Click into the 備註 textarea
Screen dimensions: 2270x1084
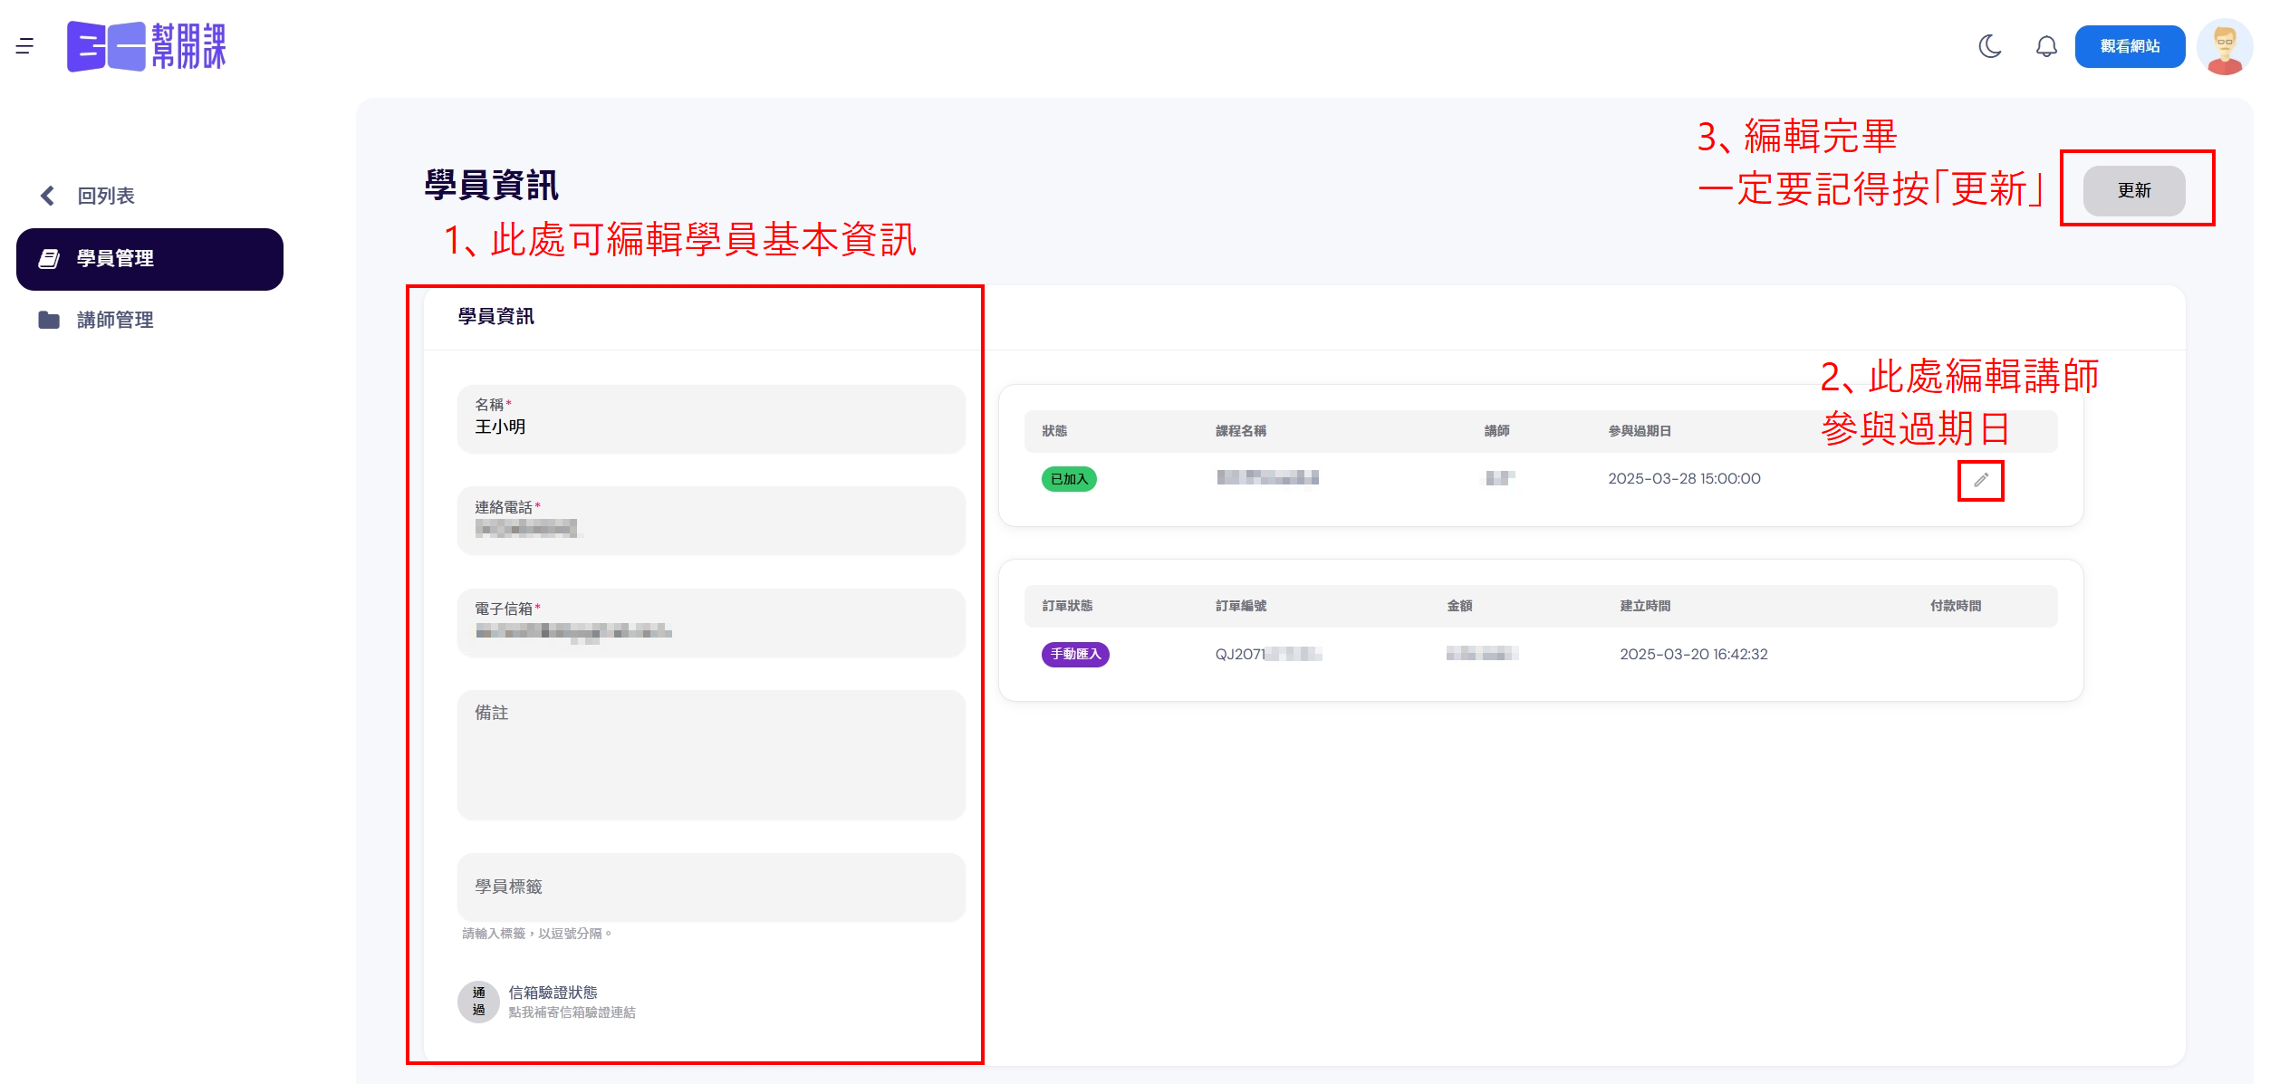click(711, 755)
